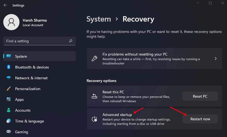The width and height of the screenshot is (227, 137).
Task: Click the Time & language globe icon
Action: 9,121
